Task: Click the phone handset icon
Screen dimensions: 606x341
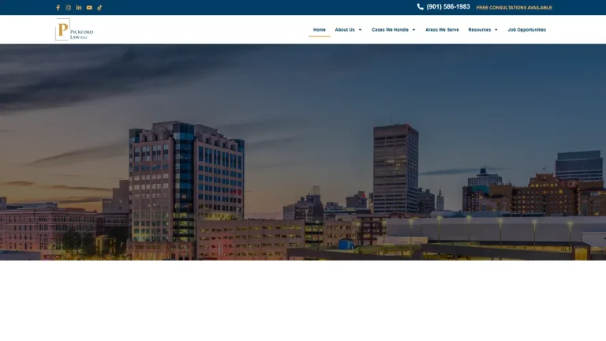Action: click(420, 6)
